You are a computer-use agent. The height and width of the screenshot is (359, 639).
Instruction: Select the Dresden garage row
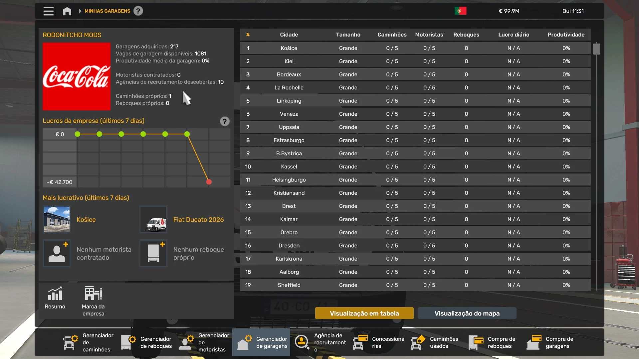pyautogui.click(x=415, y=246)
